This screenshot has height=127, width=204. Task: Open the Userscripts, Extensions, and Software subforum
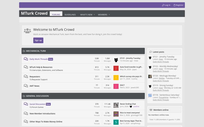click(47, 70)
